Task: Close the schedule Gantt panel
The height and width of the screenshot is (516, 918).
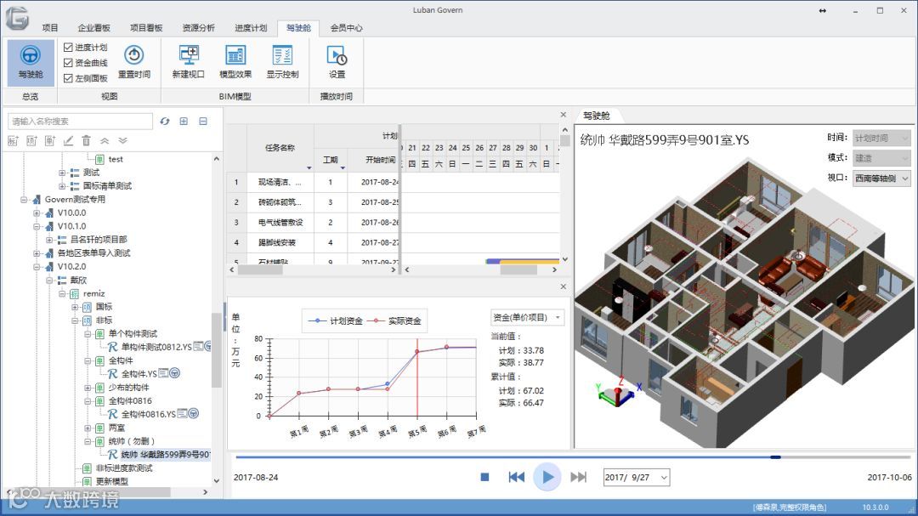Action: [x=564, y=115]
